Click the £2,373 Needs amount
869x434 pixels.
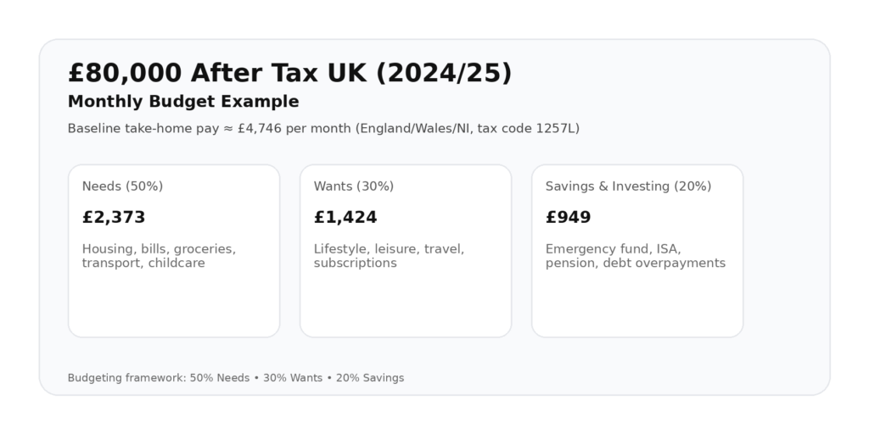coord(114,217)
